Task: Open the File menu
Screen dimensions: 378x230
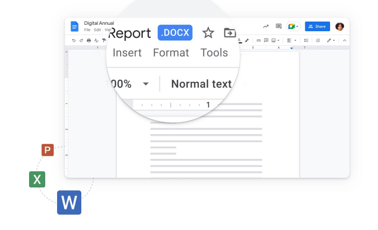Action: point(87,30)
